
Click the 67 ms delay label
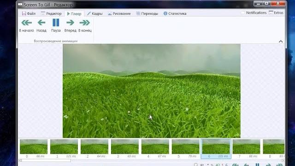(162, 156)
